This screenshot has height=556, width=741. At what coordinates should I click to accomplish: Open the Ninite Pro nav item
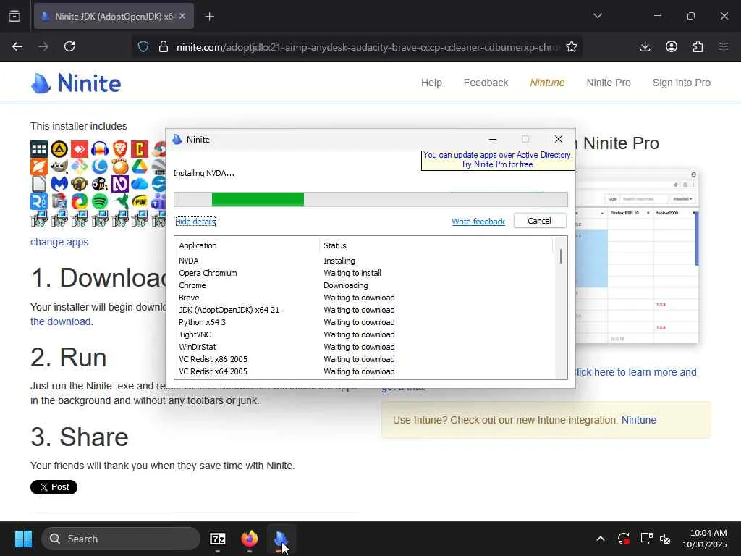(x=609, y=83)
